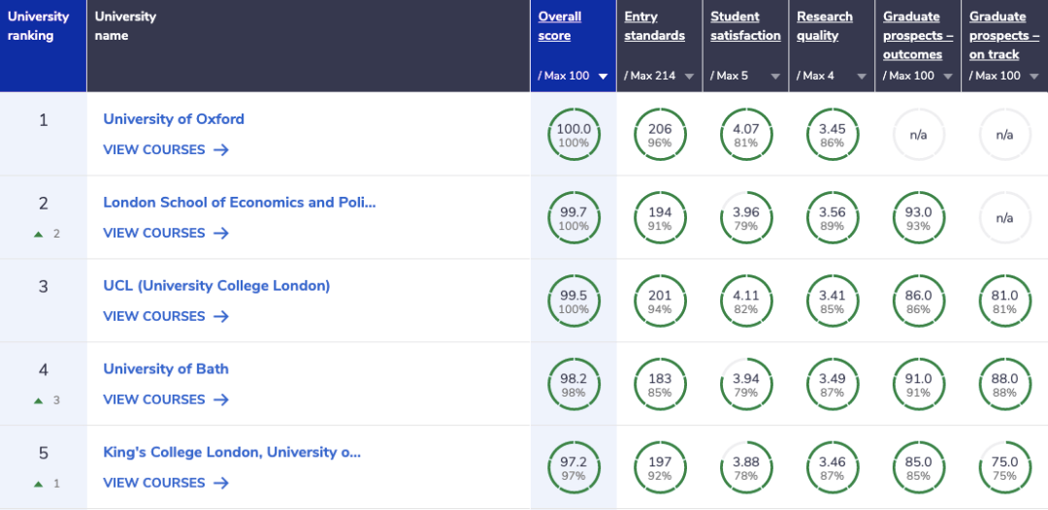Click the University name column header
Image resolution: width=1048 pixels, height=510 pixels.
click(x=309, y=46)
